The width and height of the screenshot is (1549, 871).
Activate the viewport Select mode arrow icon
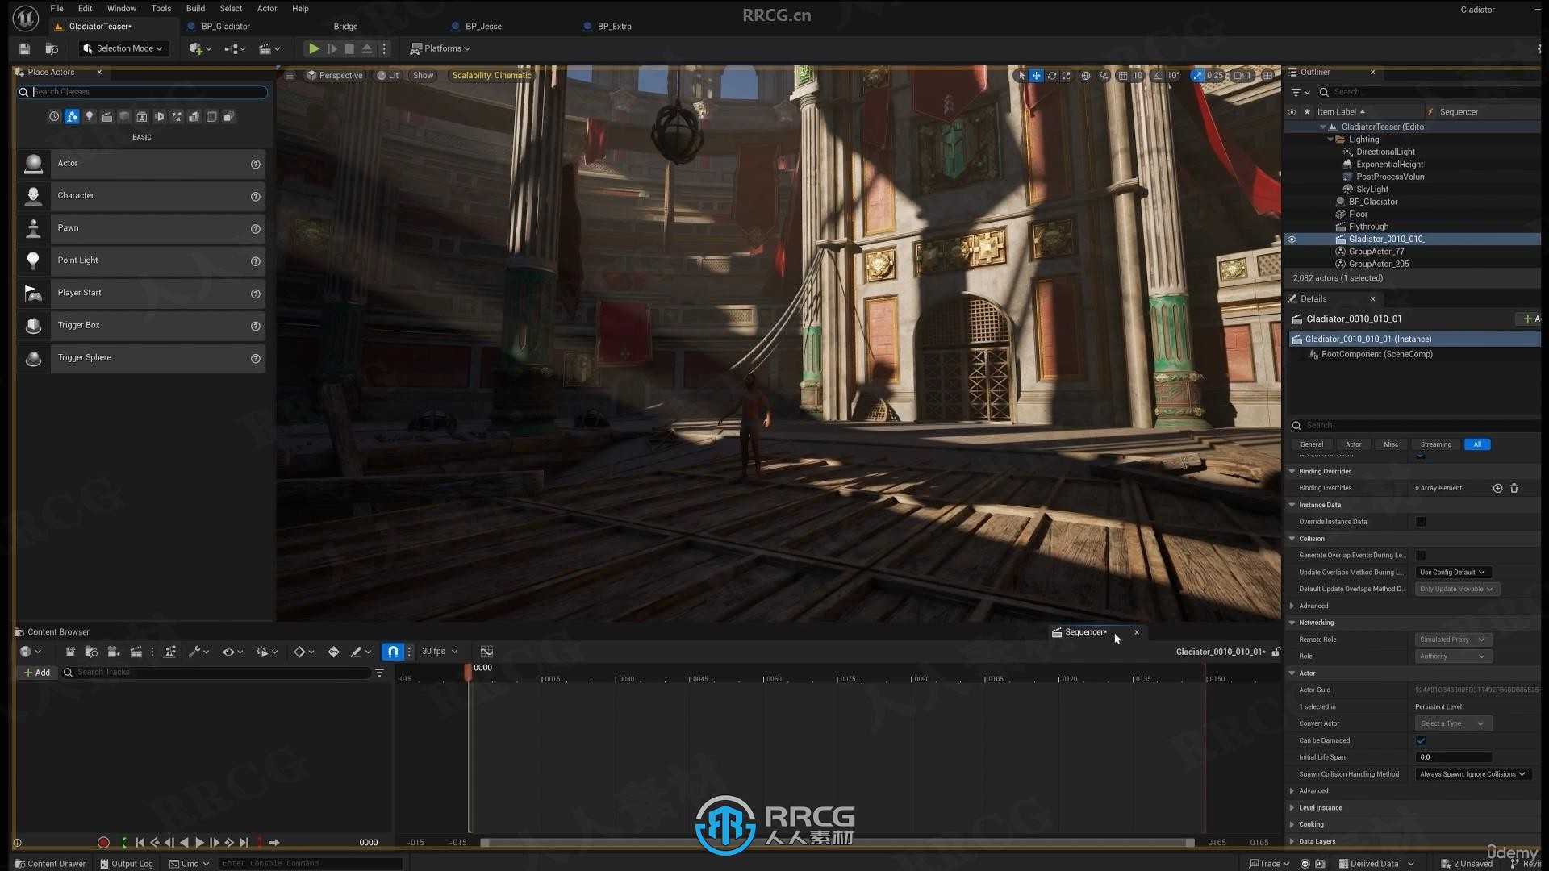coord(1021,76)
